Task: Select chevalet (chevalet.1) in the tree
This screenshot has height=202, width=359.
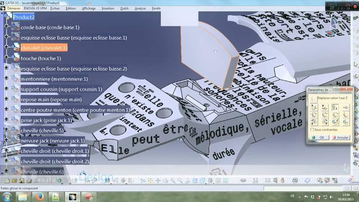Action: (x=44, y=48)
